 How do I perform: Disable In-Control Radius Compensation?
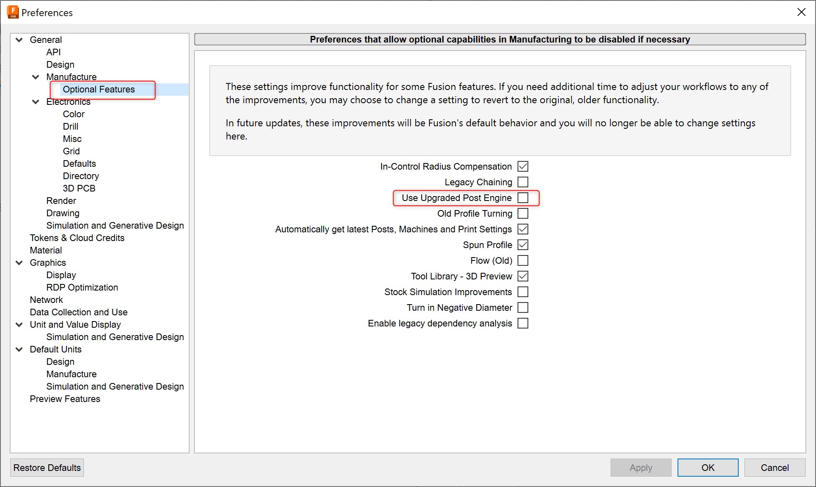pyautogui.click(x=523, y=166)
